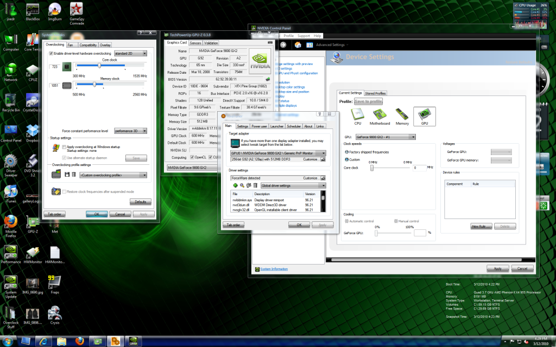Check Apply overclocking at Windows startup
The width and height of the screenshot is (556, 347).
[64, 146]
